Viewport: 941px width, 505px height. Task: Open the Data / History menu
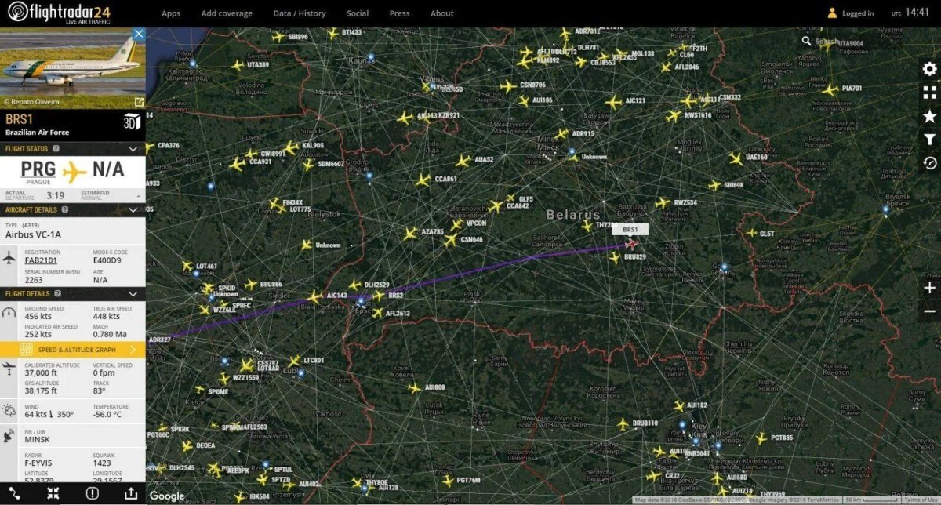[x=300, y=13]
